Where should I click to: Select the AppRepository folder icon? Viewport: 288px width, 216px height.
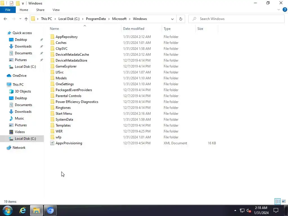click(x=52, y=37)
